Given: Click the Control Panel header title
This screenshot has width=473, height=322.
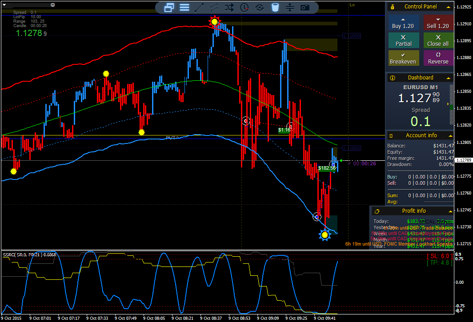Looking at the screenshot, I should (x=421, y=7).
